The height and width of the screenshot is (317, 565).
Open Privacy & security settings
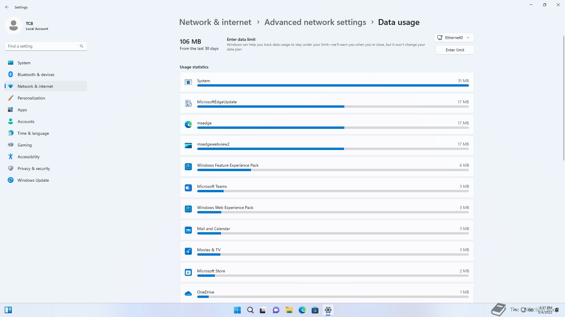(34, 168)
